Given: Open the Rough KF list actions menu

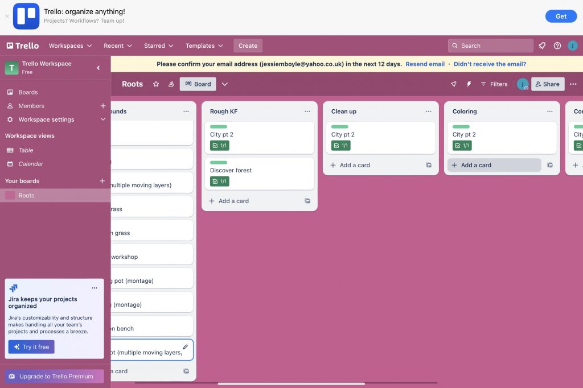Looking at the screenshot, I should pyautogui.click(x=307, y=111).
